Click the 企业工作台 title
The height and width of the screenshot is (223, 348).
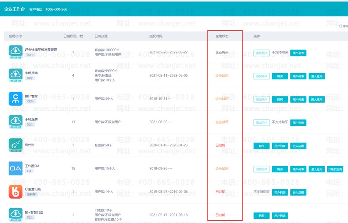(x=14, y=9)
